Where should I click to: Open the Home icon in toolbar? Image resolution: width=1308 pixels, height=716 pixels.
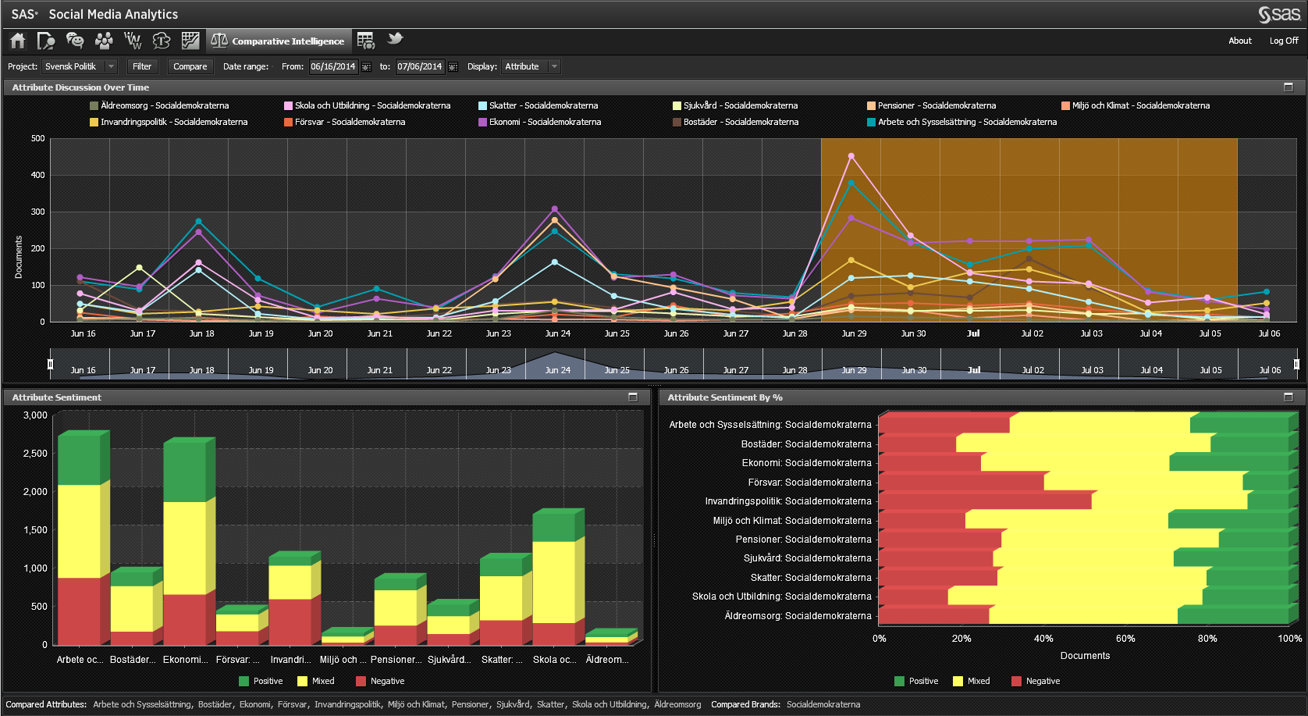(18, 41)
